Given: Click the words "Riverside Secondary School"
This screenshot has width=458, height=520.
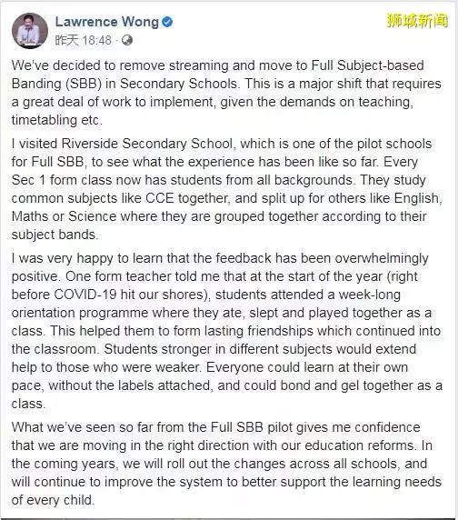Looking at the screenshot, I should click(147, 144).
